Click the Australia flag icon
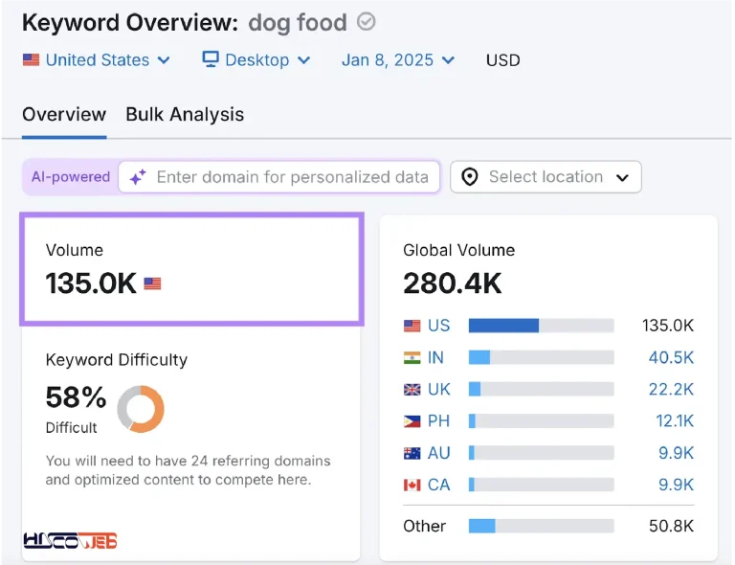The width and height of the screenshot is (735, 565). pyautogui.click(x=412, y=453)
